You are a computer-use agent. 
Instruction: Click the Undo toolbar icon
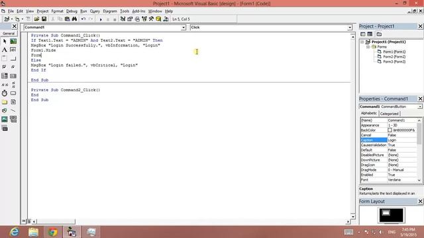click(x=83, y=19)
